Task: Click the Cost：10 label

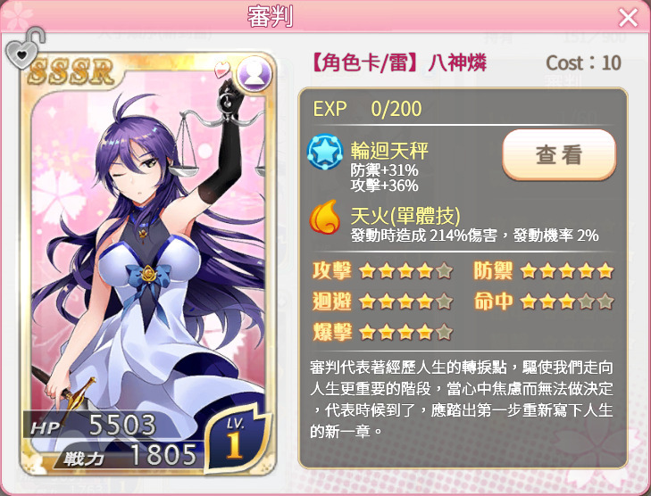Action: tap(583, 63)
